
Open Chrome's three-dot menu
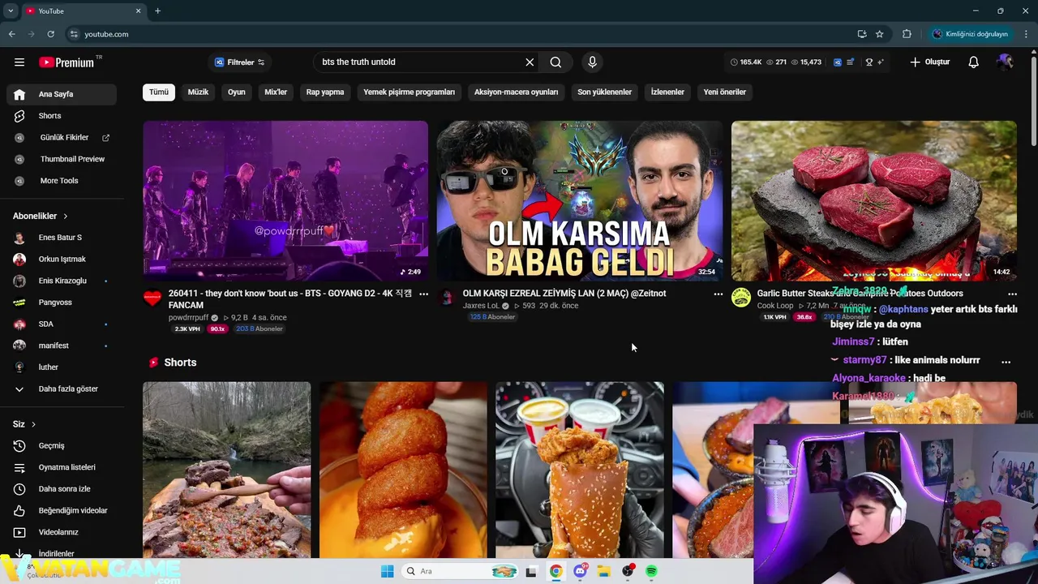[x=1027, y=34]
